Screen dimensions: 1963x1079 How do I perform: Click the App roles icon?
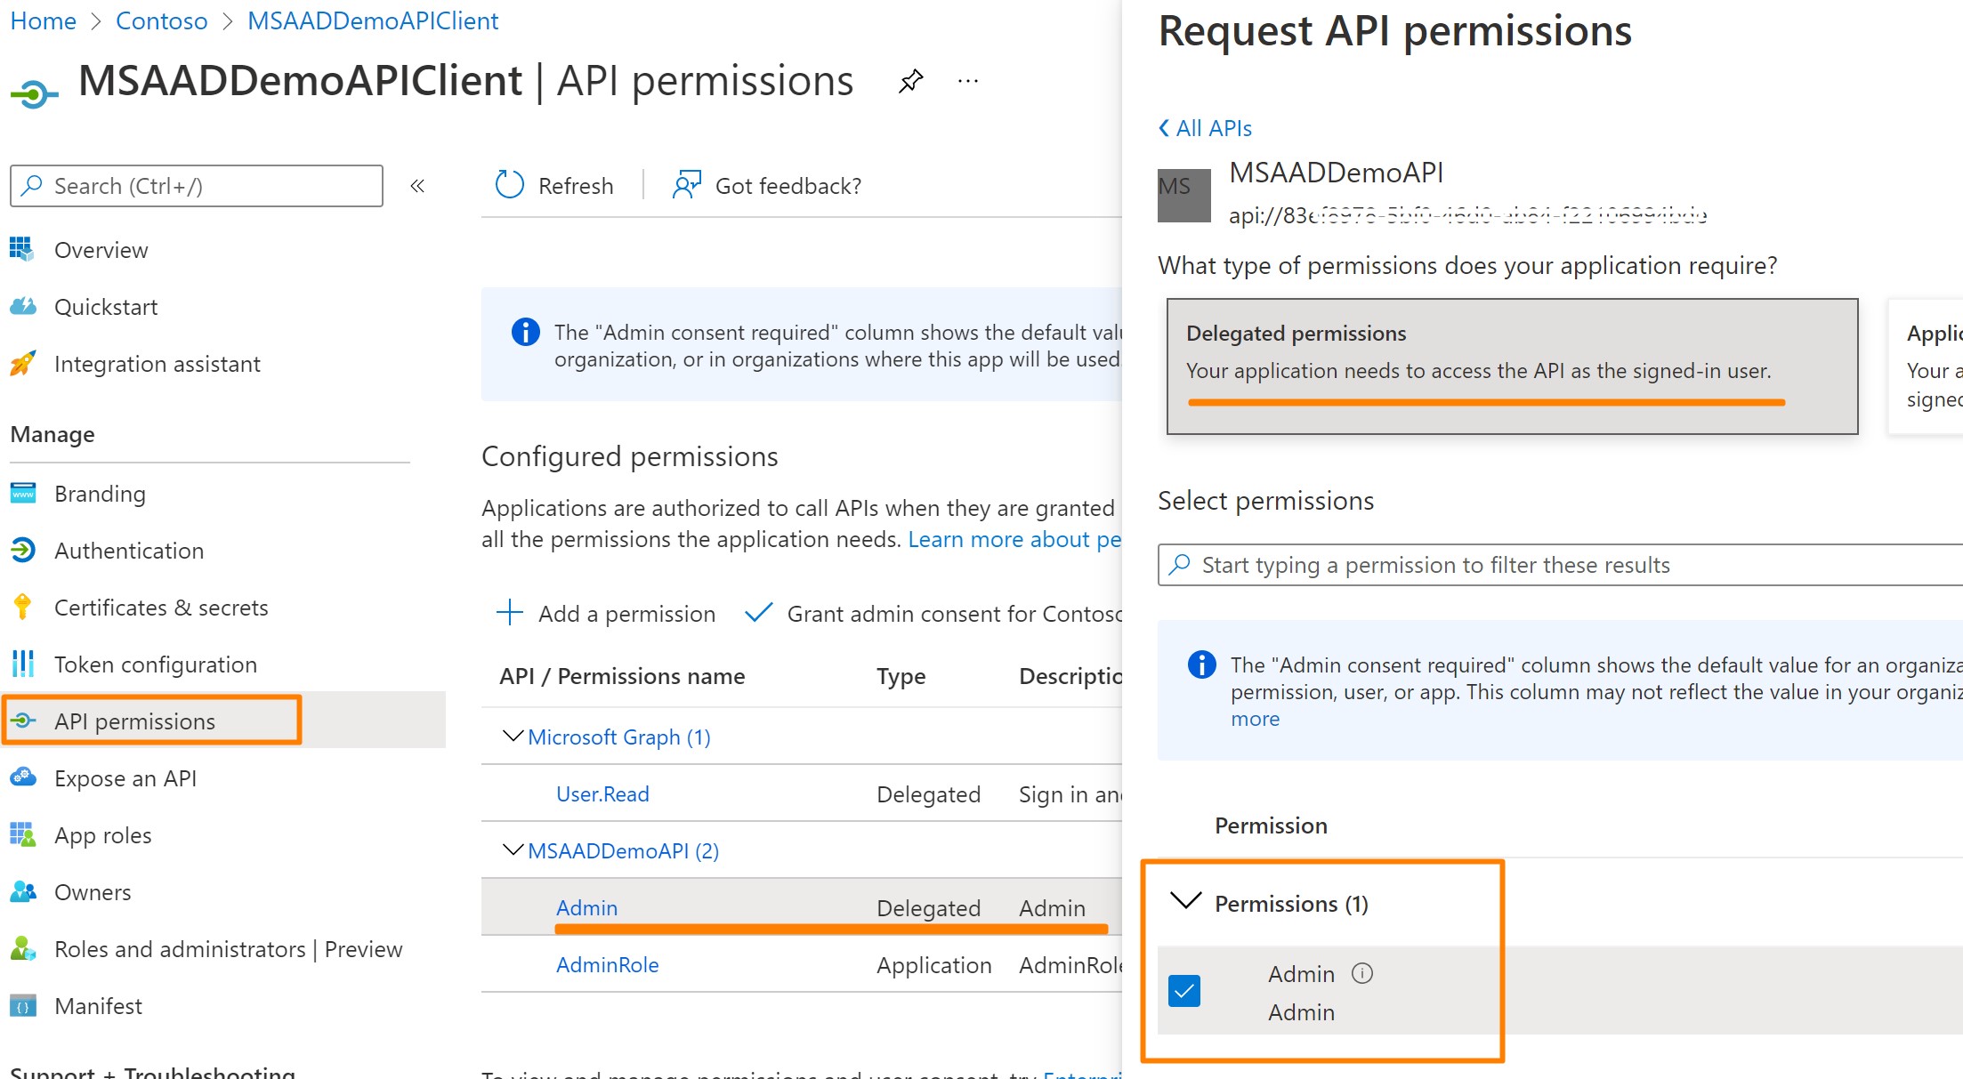click(x=23, y=834)
